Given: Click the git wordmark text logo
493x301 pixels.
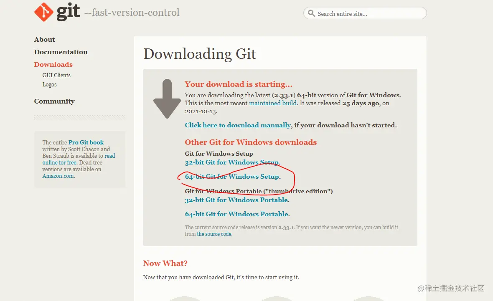Looking at the screenshot, I should click(68, 12).
